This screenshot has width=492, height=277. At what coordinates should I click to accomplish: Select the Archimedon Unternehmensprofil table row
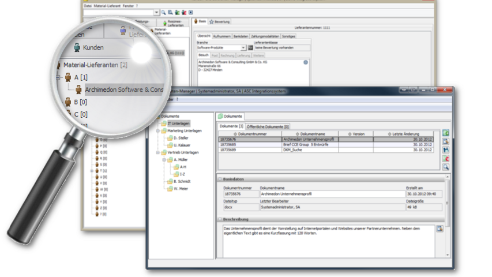[x=326, y=140]
